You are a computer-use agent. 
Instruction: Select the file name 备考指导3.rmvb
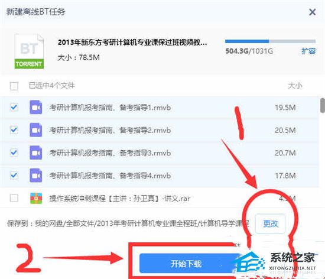[110, 153]
